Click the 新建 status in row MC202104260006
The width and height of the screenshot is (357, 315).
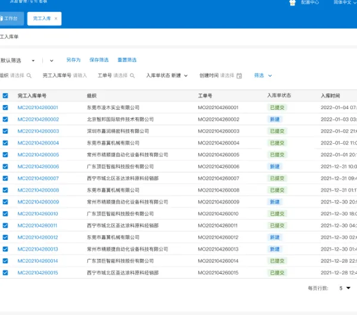tap(274, 166)
